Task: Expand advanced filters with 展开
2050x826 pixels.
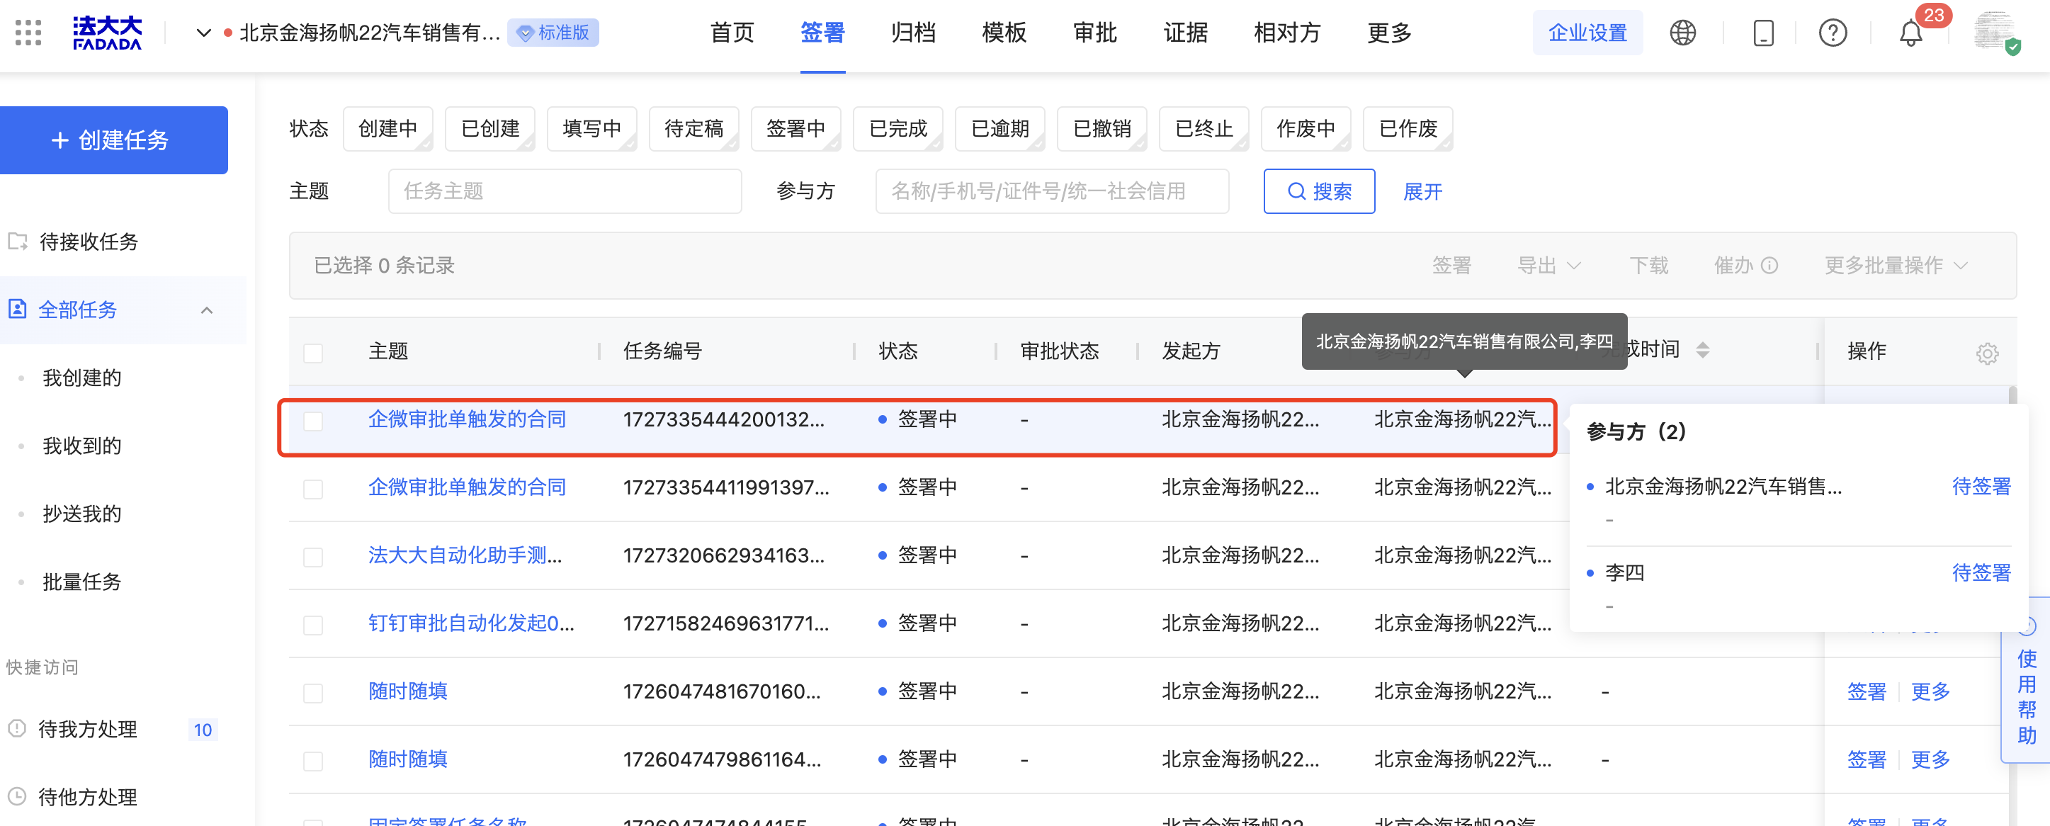Action: click(1423, 192)
